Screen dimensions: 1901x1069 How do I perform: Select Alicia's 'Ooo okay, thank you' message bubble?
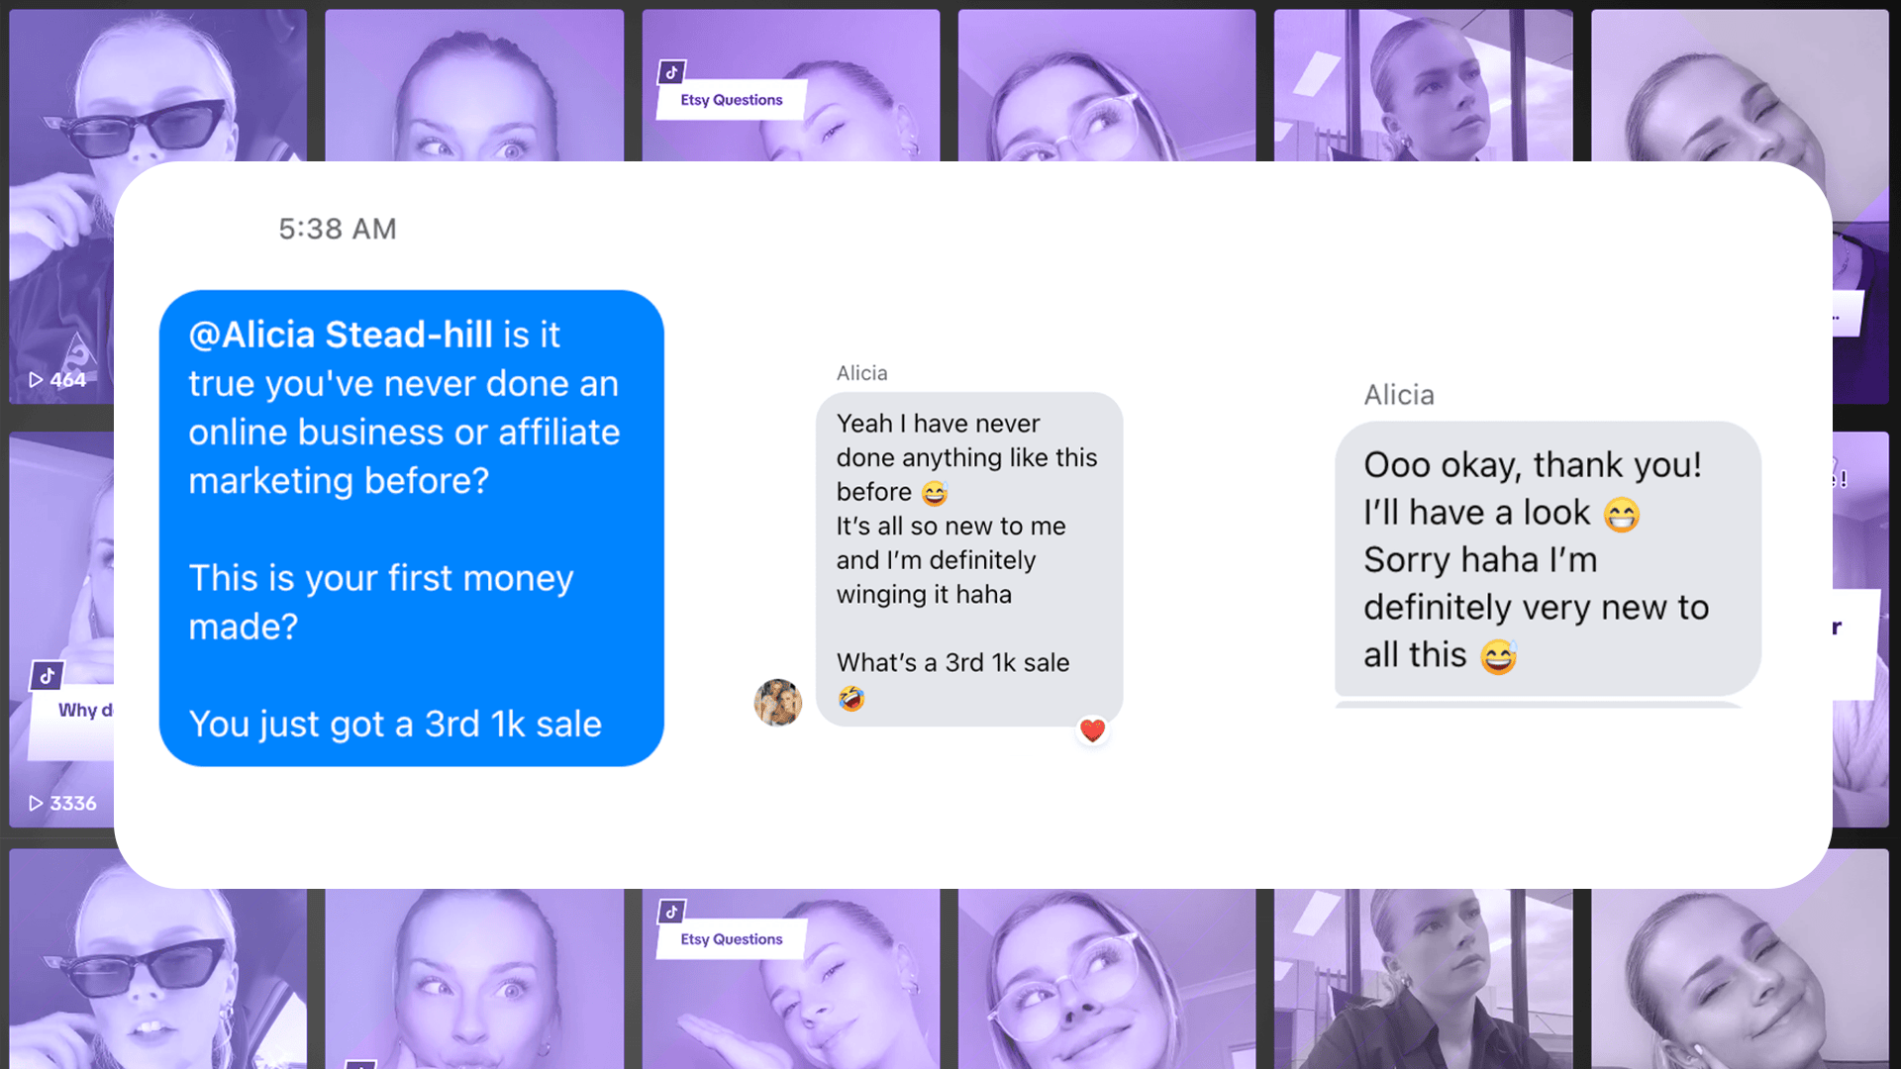1548,559
